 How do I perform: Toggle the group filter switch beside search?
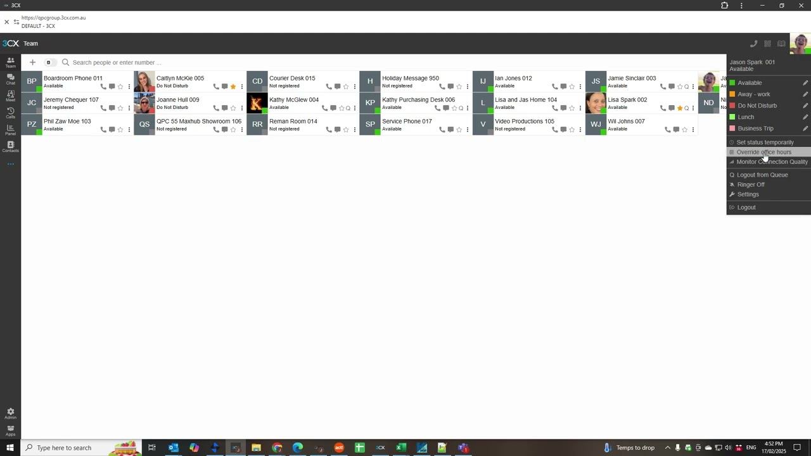(x=50, y=63)
